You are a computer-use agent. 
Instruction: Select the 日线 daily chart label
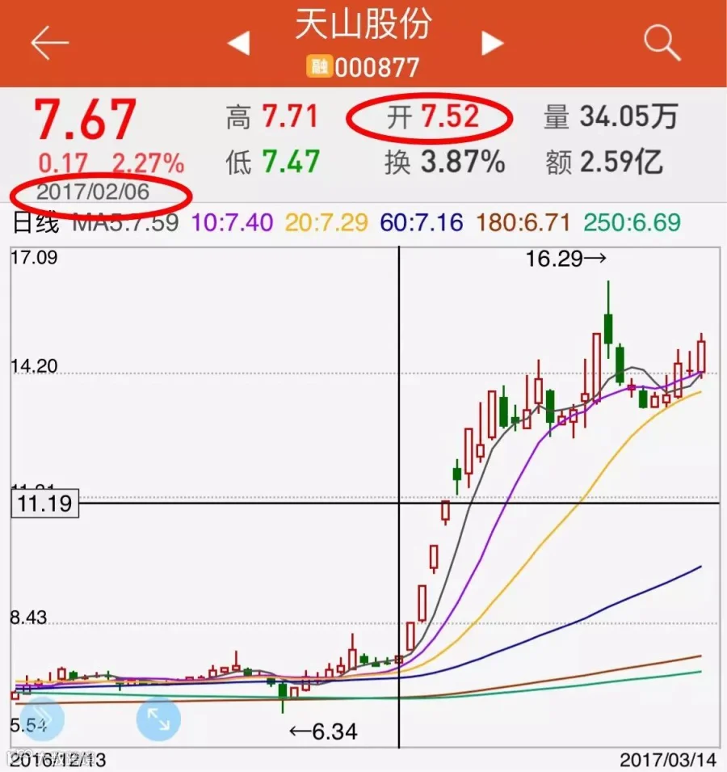pyautogui.click(x=36, y=222)
